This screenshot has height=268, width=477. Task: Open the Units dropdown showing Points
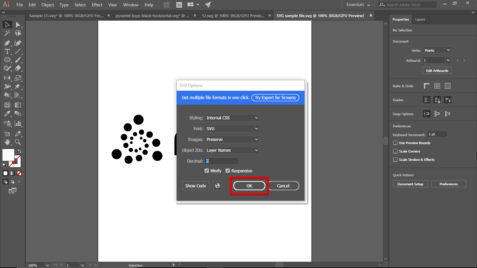[437, 50]
